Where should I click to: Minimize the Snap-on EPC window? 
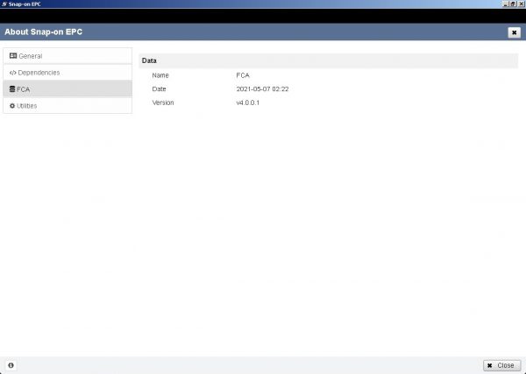[506, 4]
